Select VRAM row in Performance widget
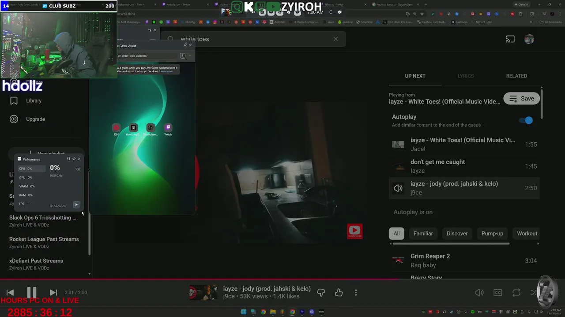 click(31, 186)
